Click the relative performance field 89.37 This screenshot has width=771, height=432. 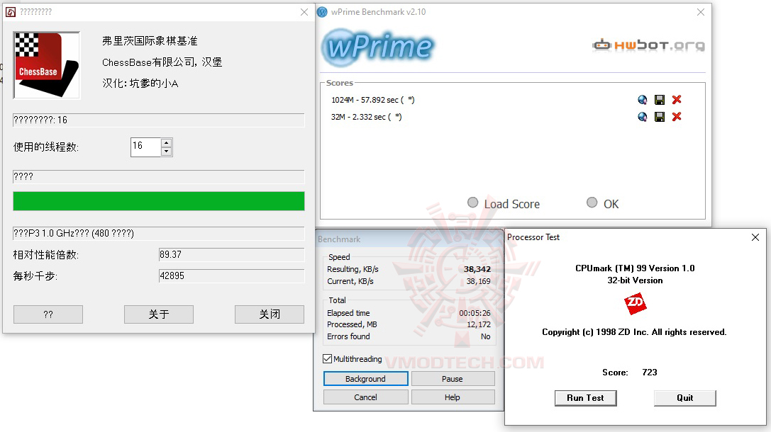pyautogui.click(x=232, y=255)
